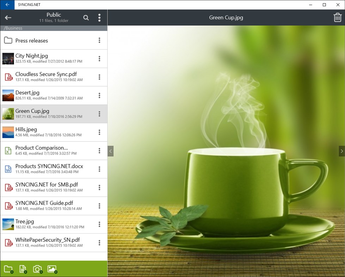345x277 pixels.
Task: Add a document using the add-file icon
Action: (x=23, y=269)
